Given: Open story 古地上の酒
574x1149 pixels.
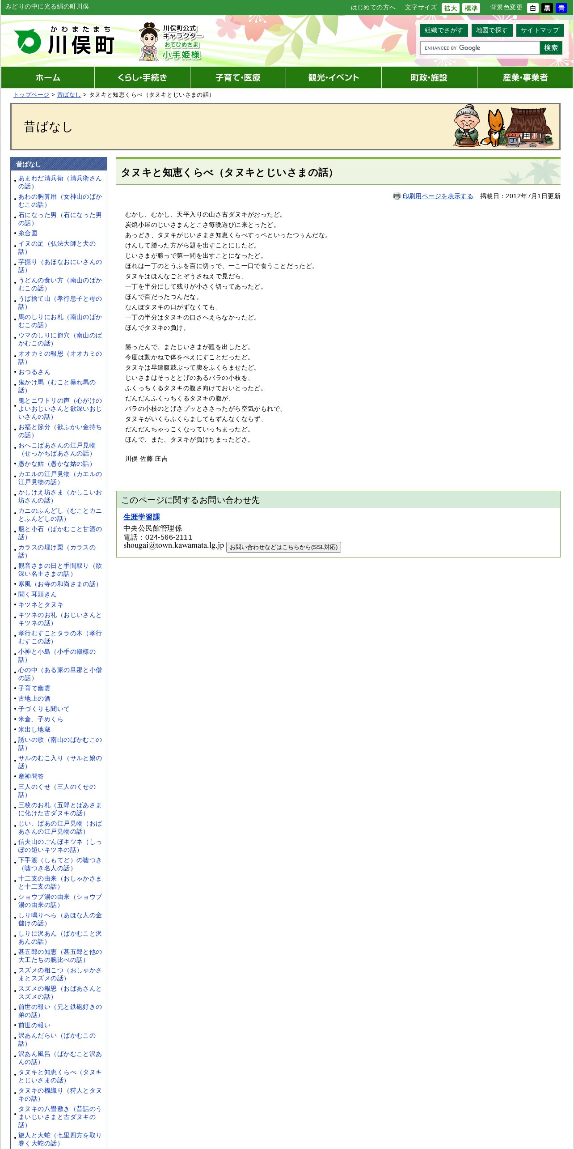Looking at the screenshot, I should coord(34,698).
